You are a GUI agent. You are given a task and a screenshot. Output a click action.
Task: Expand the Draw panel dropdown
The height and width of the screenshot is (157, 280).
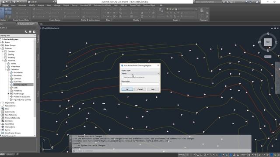(x=109, y=20)
